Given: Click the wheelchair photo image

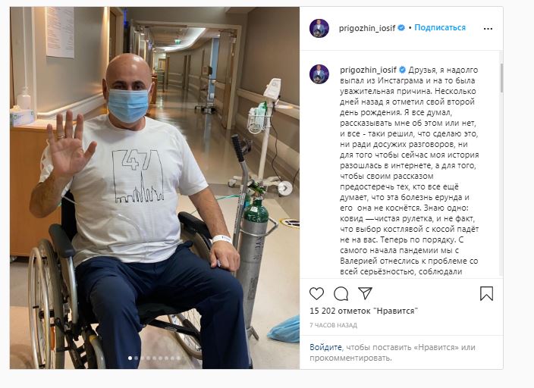Looking at the screenshot, I should pyautogui.click(x=155, y=188).
